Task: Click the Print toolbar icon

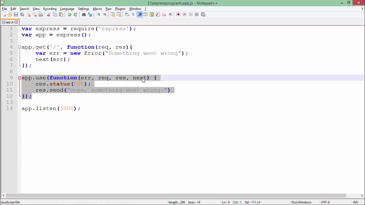Action: coord(40,15)
